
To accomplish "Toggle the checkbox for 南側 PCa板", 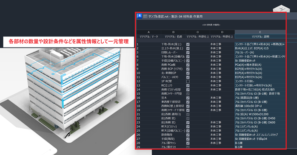I will click(x=188, y=65).
